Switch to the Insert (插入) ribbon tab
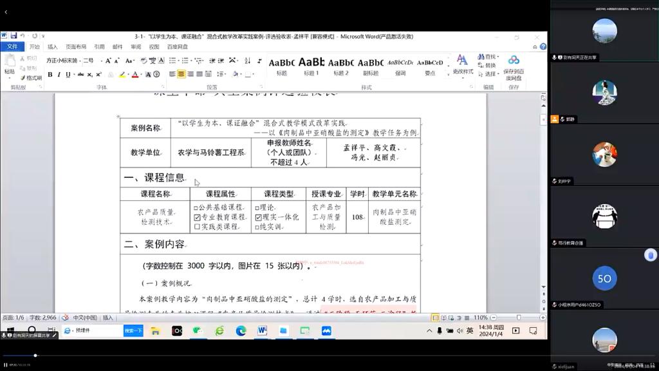The image size is (659, 371). (x=52, y=47)
